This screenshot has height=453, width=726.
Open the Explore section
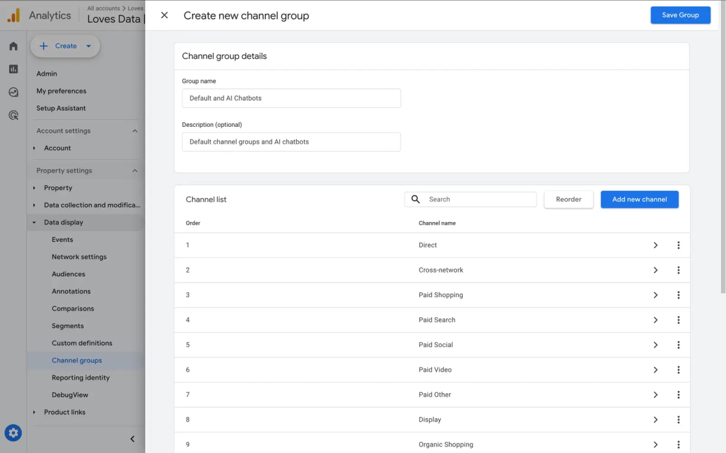click(x=13, y=92)
